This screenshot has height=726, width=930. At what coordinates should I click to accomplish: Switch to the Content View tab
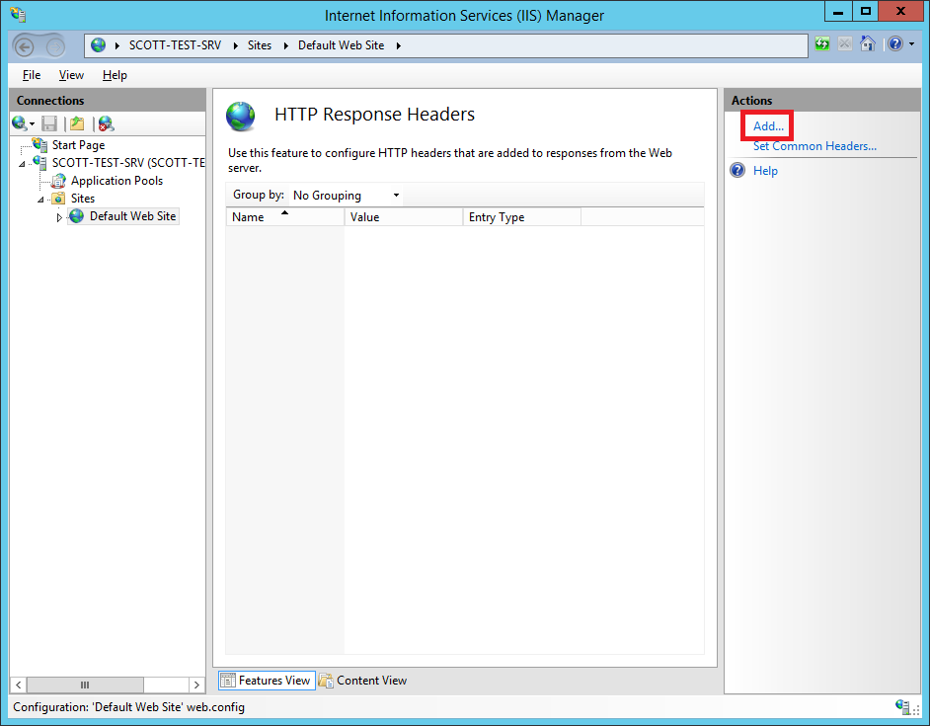tap(363, 681)
